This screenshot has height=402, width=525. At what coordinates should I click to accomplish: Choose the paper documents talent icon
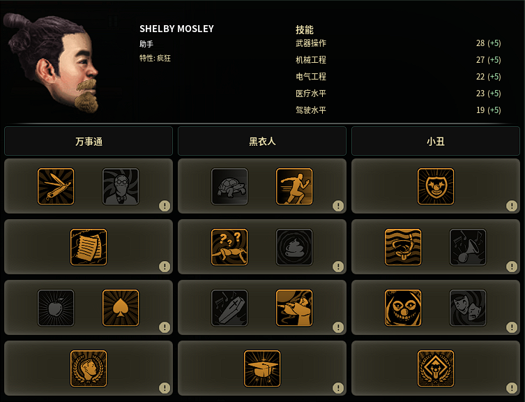tap(89, 247)
